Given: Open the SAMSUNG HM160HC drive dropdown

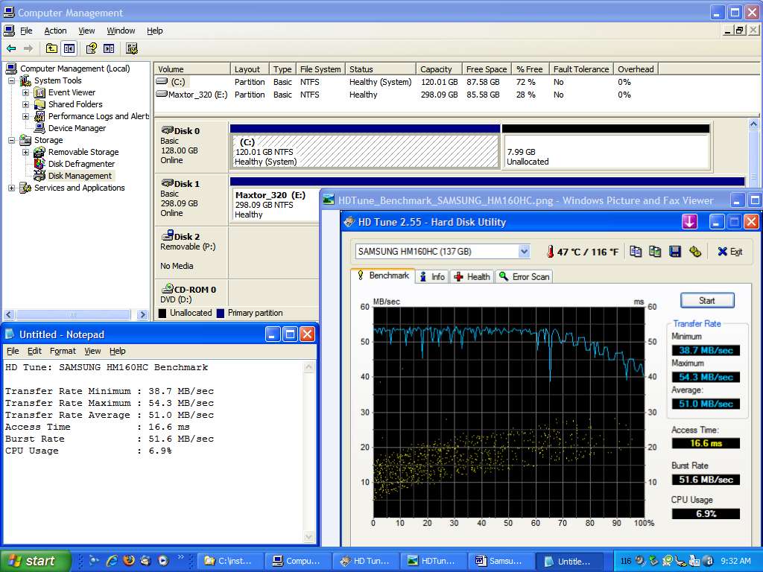Looking at the screenshot, I should 524,252.
